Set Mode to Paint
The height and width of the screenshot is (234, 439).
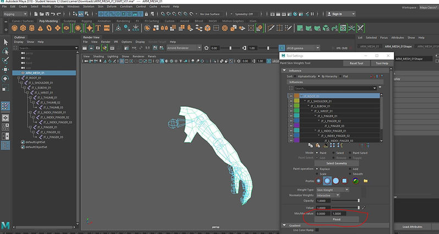click(x=317, y=153)
